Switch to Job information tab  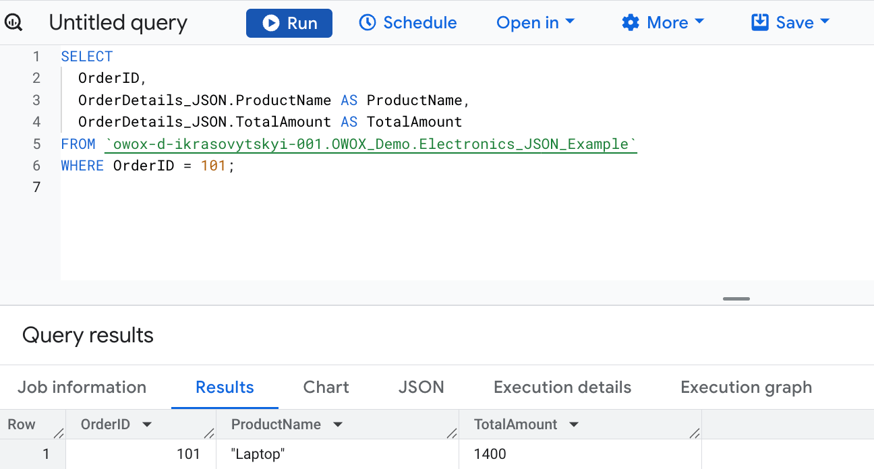tap(82, 387)
